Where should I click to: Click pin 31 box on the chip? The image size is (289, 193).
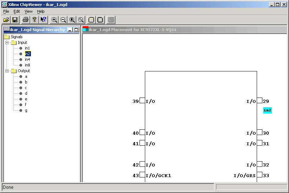click(260, 143)
